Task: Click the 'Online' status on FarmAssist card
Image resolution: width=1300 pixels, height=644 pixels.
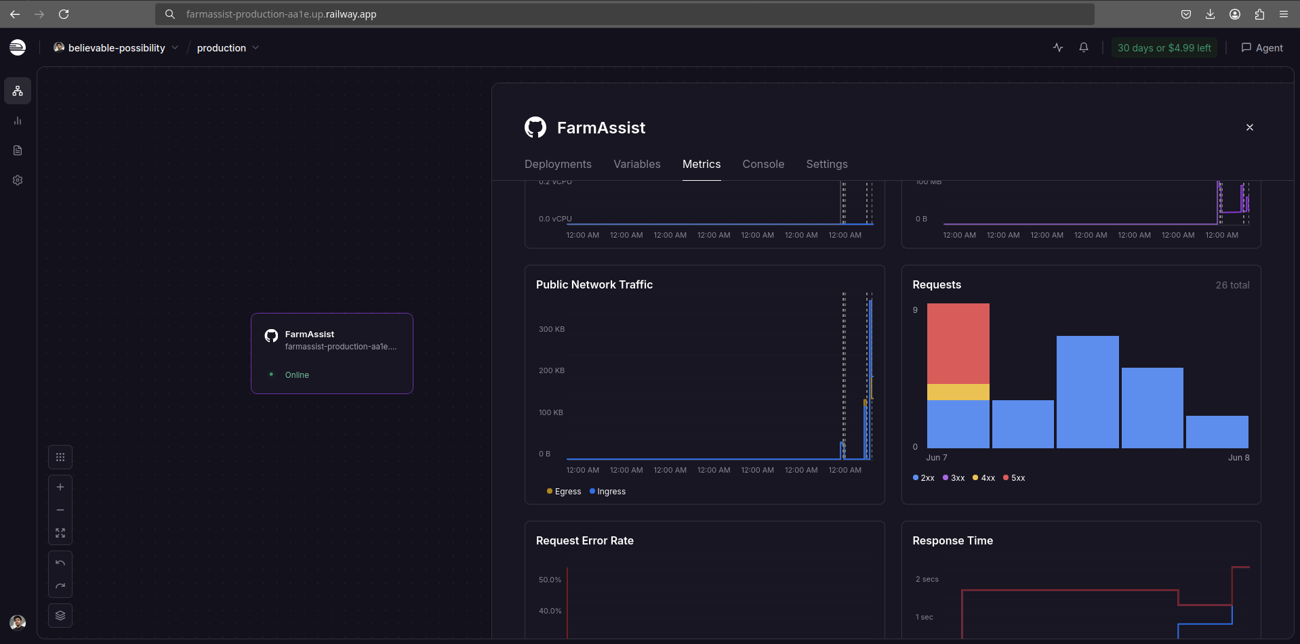Action: point(297,375)
